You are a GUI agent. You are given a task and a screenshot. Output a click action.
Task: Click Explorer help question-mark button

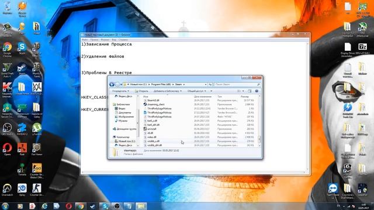(257, 91)
